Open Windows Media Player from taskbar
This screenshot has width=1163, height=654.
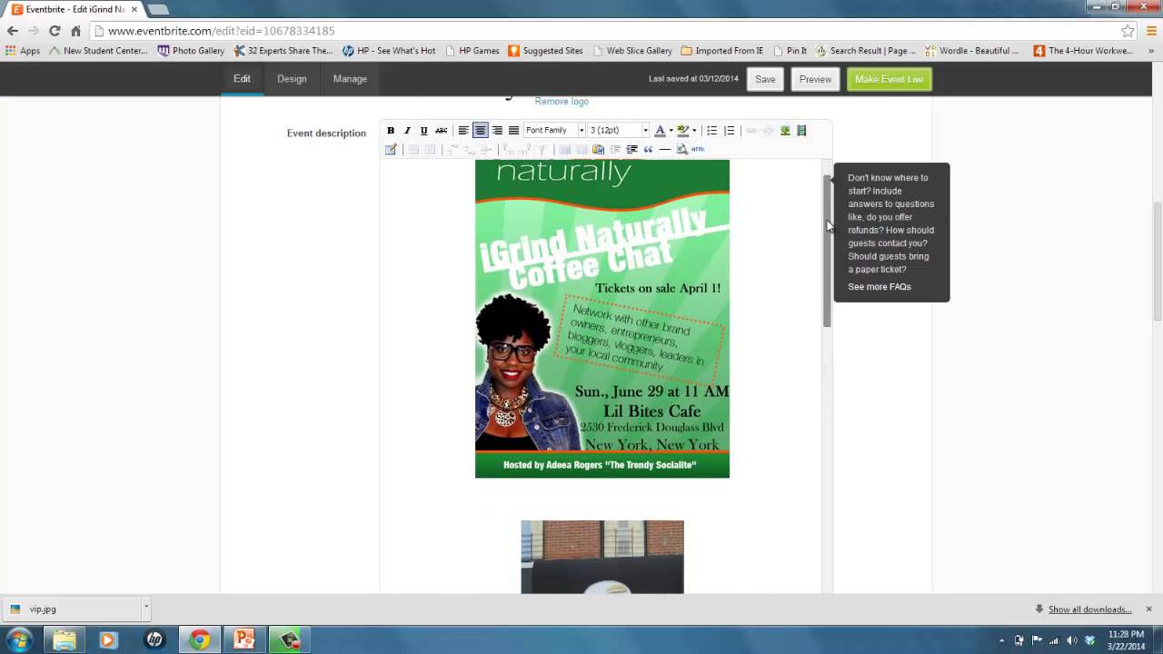pyautogui.click(x=108, y=640)
